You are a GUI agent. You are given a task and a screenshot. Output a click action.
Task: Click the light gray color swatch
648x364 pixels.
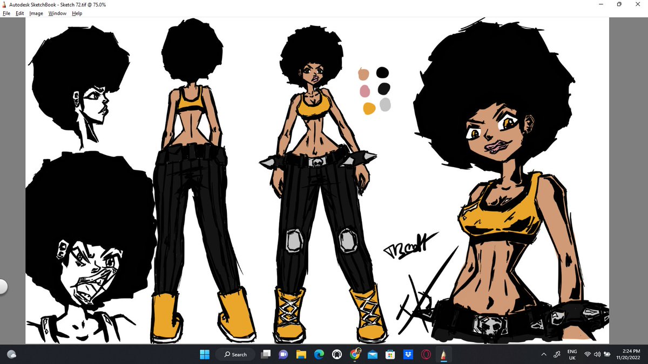tap(385, 105)
